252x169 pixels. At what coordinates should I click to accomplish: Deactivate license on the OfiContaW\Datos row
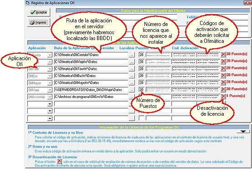[223, 55]
